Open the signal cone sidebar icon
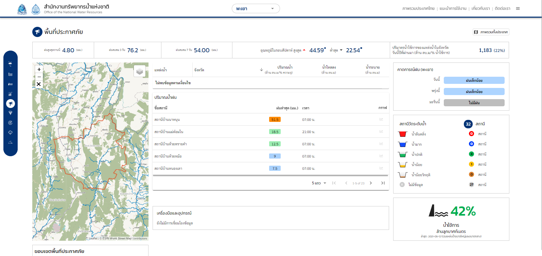542x256 pixels. coord(10,113)
